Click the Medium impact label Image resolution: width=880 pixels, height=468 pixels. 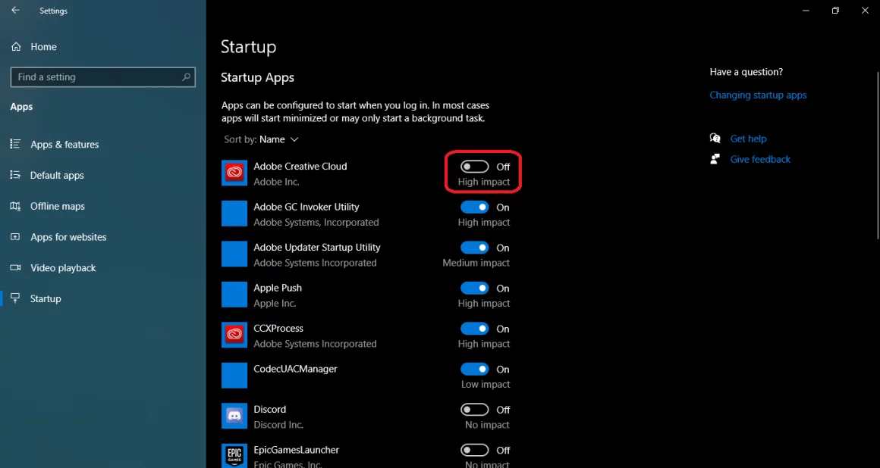click(476, 263)
